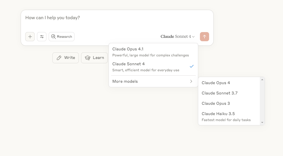Select Claude Opus 4 in submenu
The height and width of the screenshot is (156, 283).
pyautogui.click(x=229, y=83)
